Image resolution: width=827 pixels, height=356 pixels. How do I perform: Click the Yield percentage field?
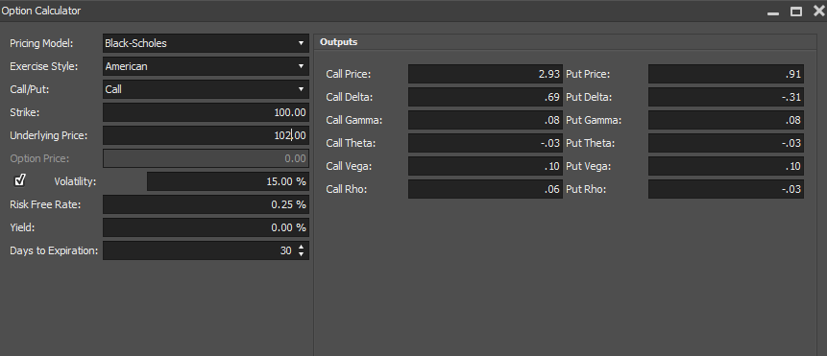click(206, 227)
